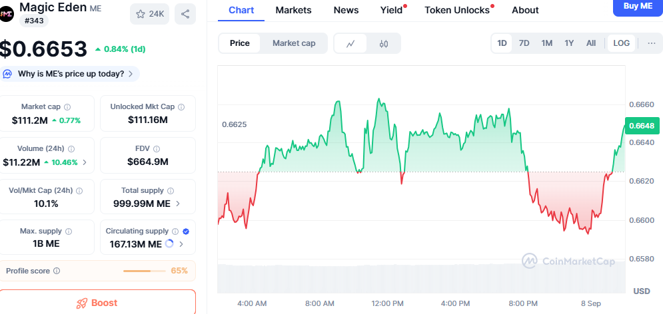
Task: Toggle the LOG scale button
Action: pyautogui.click(x=621, y=43)
